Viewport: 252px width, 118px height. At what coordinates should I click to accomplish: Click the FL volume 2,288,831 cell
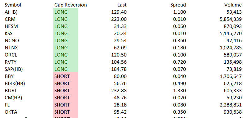pyautogui.click(x=231, y=105)
